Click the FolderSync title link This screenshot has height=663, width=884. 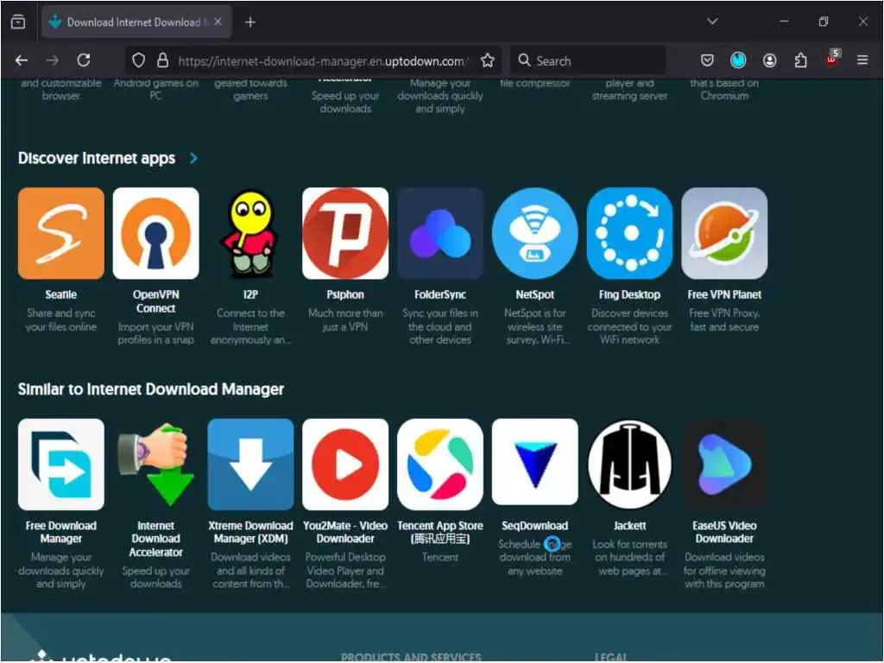[x=439, y=295]
